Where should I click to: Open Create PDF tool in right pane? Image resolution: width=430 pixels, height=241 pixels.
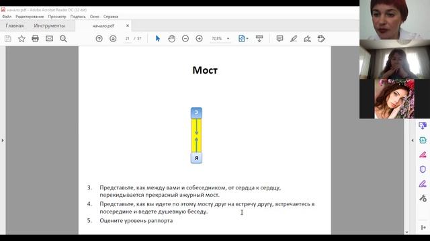(423, 140)
